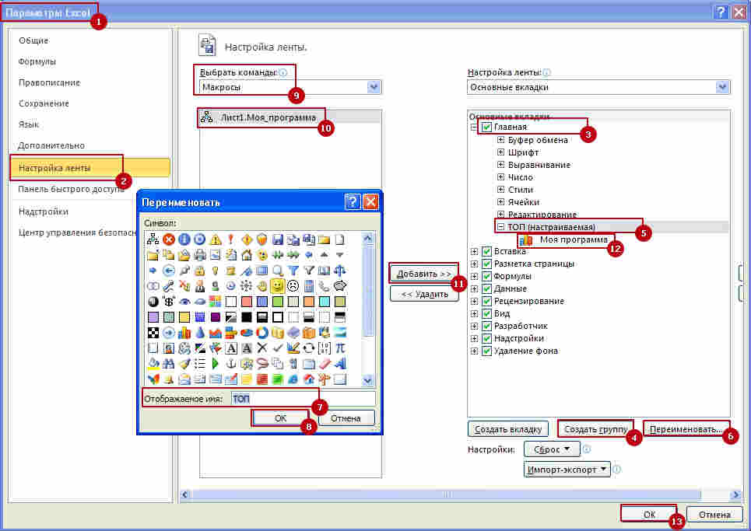Choose the pi symbol icon
The image size is (751, 531).
[339, 348]
